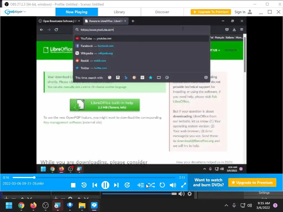This screenshot has height=212, width=283.
Task: Open the Library tab
Action: (119, 12)
